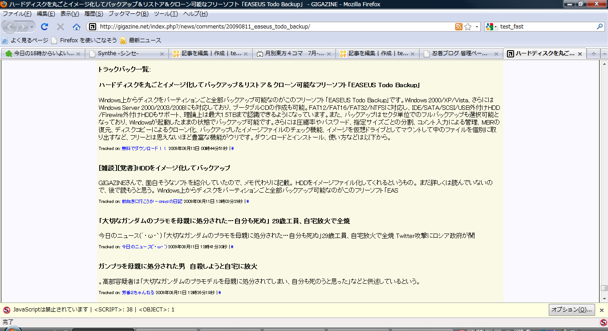
Task: Switch to the 今日の18時からいよい... tab
Action: [x=43, y=53]
